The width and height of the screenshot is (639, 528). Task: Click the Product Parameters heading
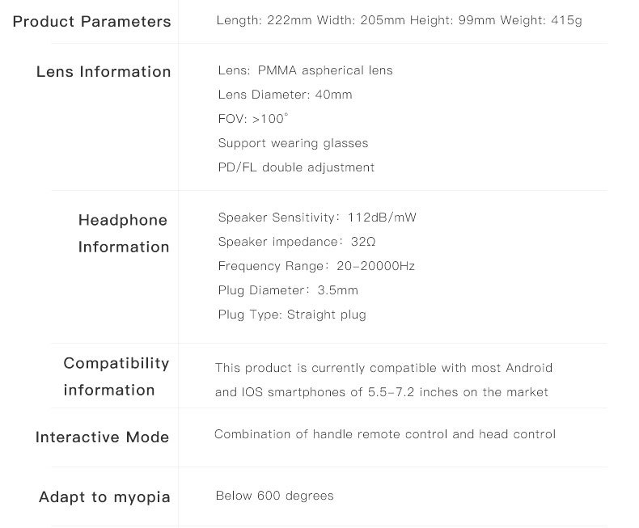coord(91,21)
